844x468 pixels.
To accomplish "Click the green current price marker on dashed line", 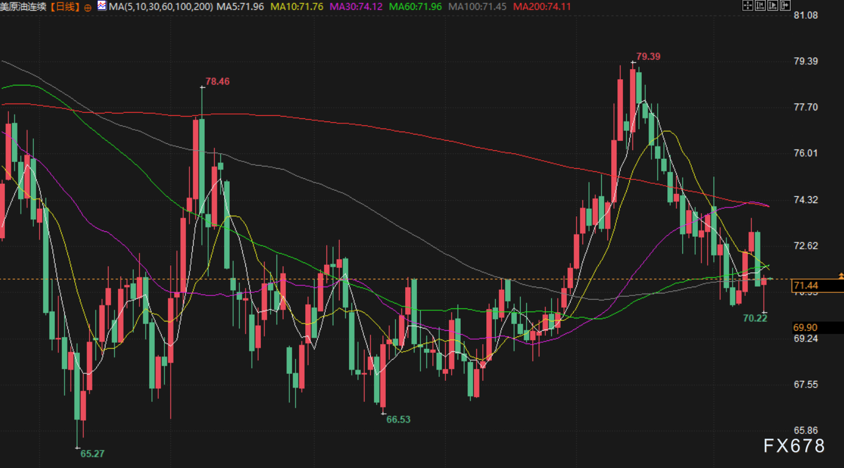I will click(772, 279).
